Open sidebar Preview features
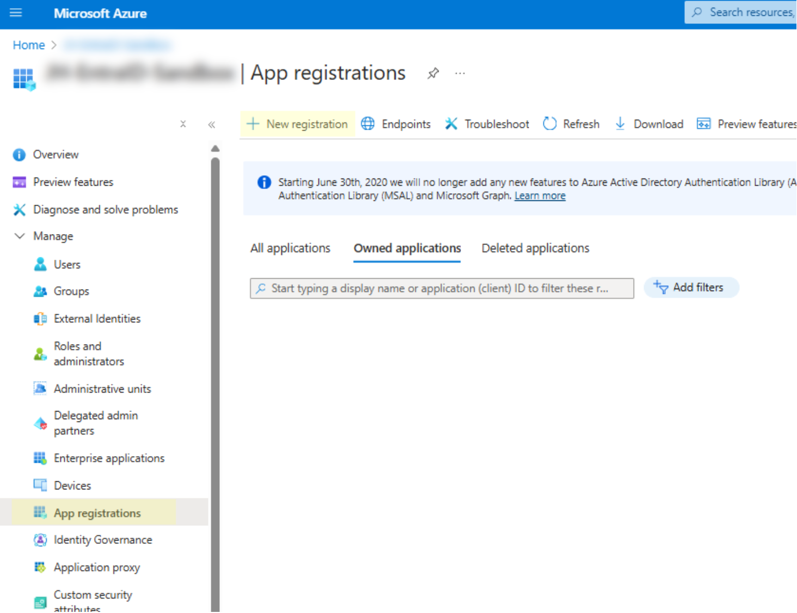Viewport: 797px width, 613px height. coord(73,182)
